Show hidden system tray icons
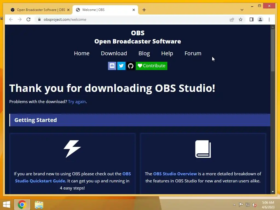 tap(234, 205)
